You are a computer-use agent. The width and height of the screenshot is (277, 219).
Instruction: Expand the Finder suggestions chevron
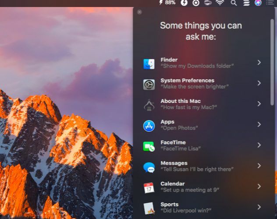pos(259,63)
